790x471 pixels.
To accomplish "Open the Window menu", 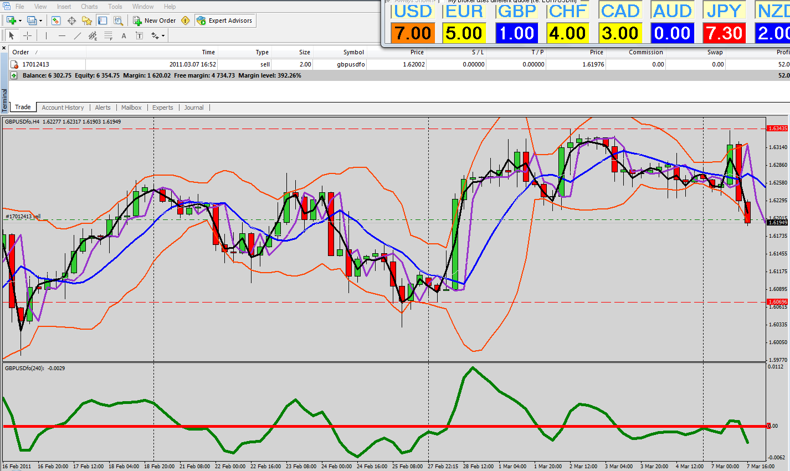I will (x=143, y=7).
